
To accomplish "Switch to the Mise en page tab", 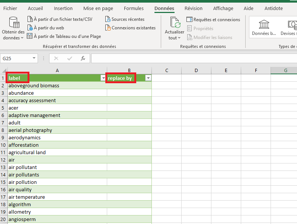I will (98, 8).
